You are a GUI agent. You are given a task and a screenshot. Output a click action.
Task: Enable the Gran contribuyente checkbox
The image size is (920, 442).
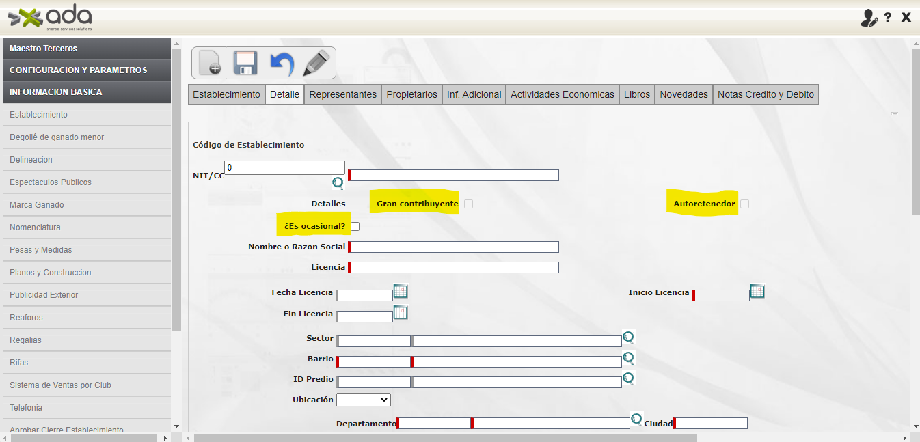pos(468,204)
